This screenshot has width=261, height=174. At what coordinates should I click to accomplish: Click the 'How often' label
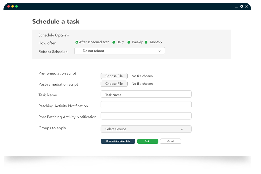point(47,43)
